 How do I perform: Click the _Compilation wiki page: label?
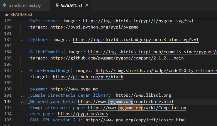(x=56, y=108)
